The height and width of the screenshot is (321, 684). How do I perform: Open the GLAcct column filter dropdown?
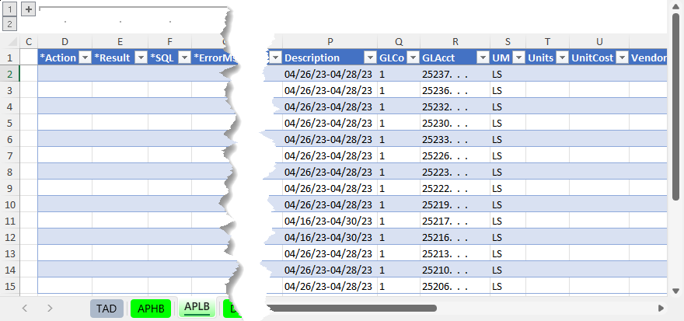(x=483, y=58)
